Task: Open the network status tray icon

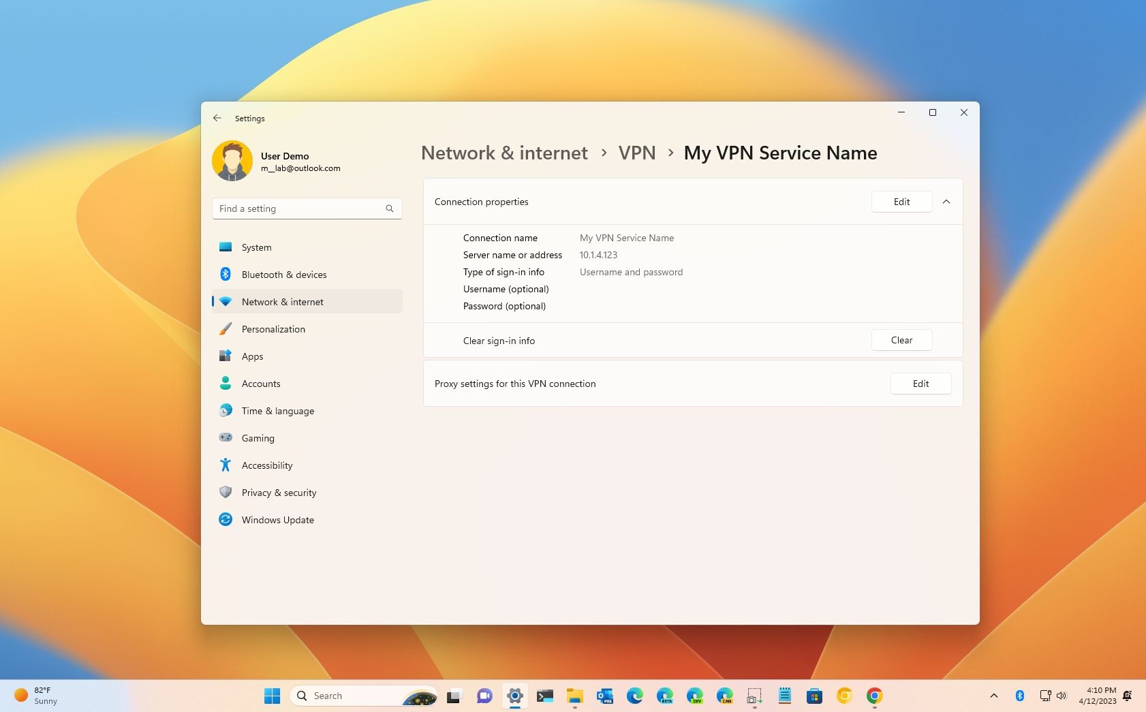Action: [x=1045, y=696]
